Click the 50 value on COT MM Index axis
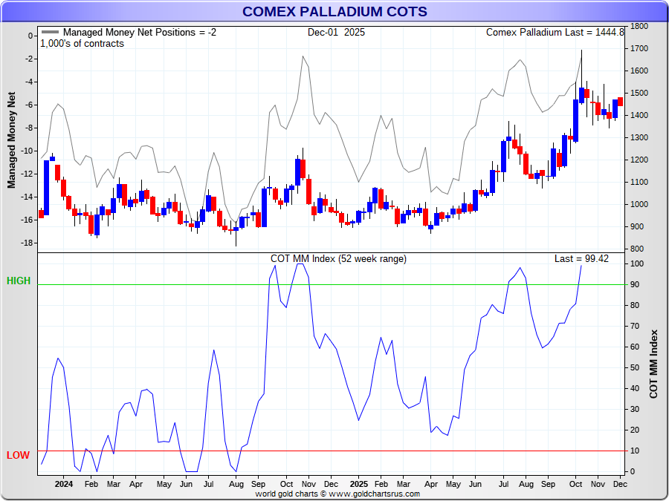Viewport: 669px width, 501px height. (x=635, y=367)
